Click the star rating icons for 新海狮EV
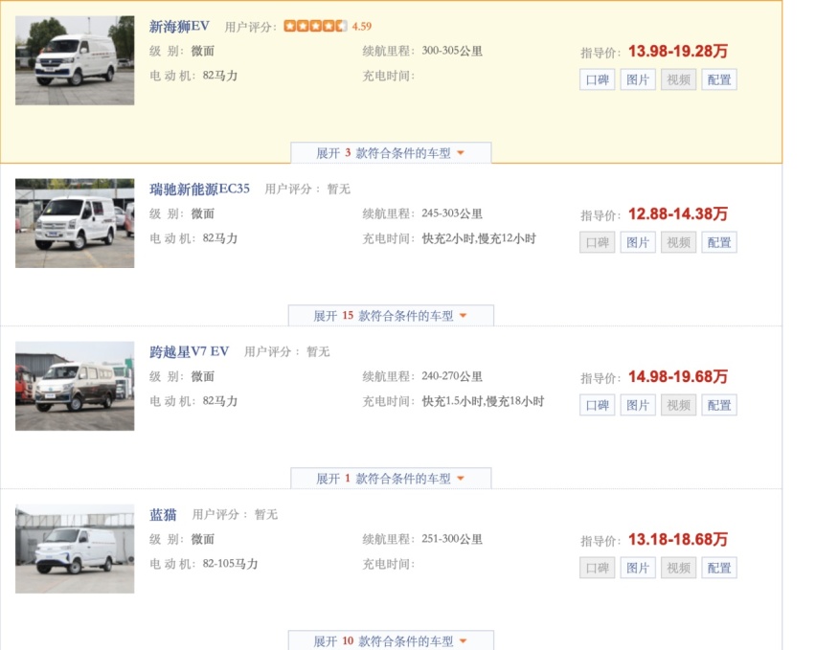 tap(315, 26)
